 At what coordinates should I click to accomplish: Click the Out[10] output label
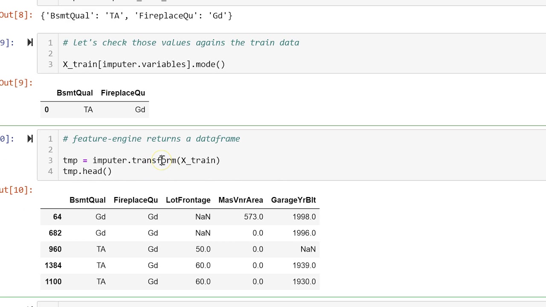(16, 190)
